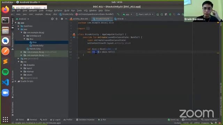Open the Terminal tool window
The width and height of the screenshot is (223, 125).
coord(32,120)
